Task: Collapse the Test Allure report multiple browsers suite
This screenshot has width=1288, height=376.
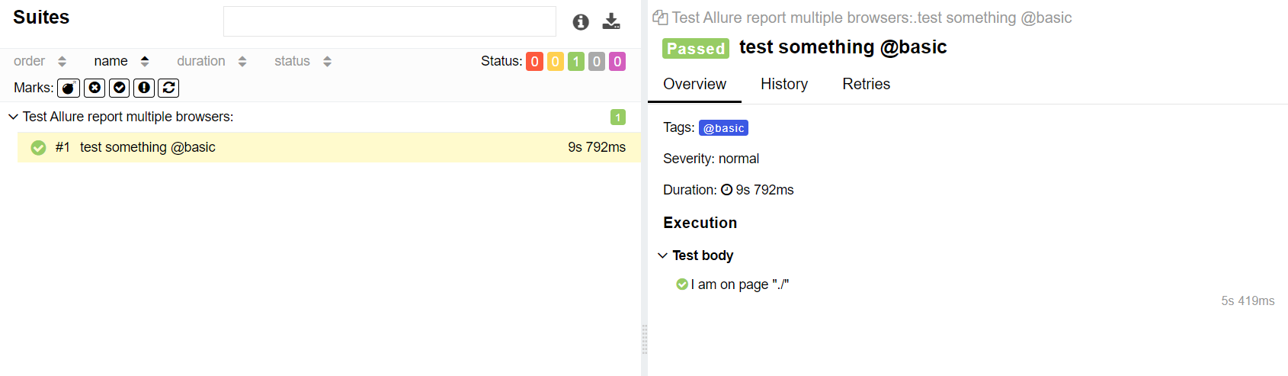Action: point(13,117)
